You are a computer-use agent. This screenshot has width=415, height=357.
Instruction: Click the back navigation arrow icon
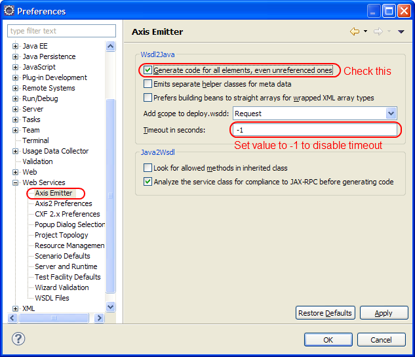355,31
